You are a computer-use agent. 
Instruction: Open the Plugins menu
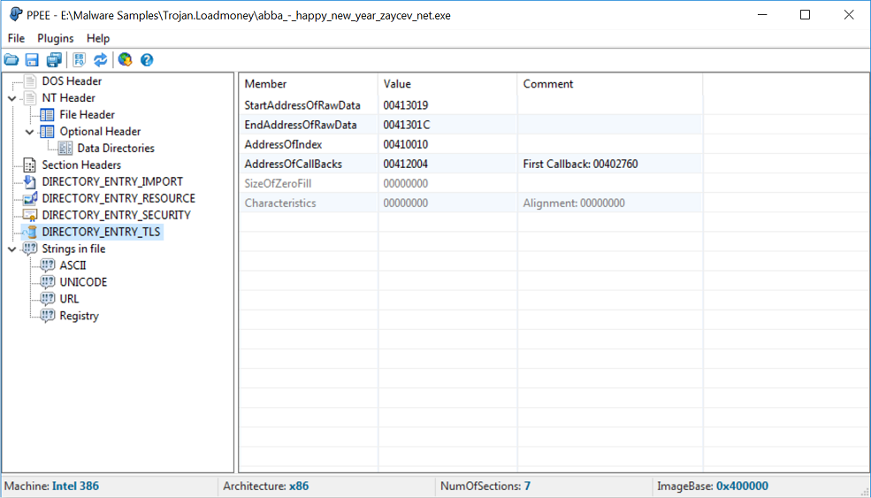coord(56,38)
